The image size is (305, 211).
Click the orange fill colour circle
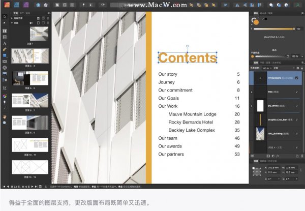coord(256,22)
